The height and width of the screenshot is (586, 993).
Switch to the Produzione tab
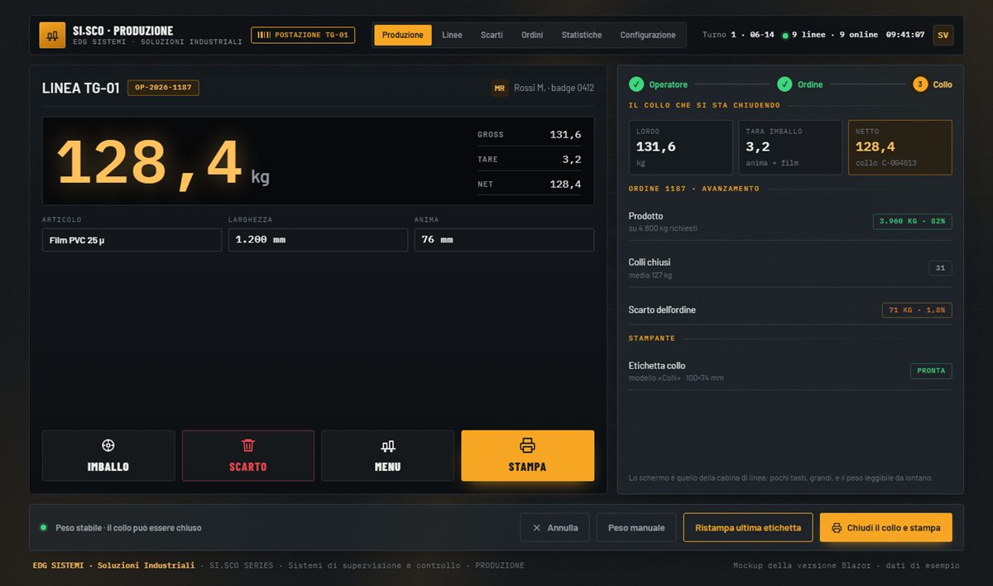click(x=403, y=36)
